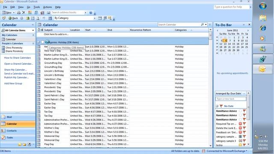Open the Actions menu

48,7
